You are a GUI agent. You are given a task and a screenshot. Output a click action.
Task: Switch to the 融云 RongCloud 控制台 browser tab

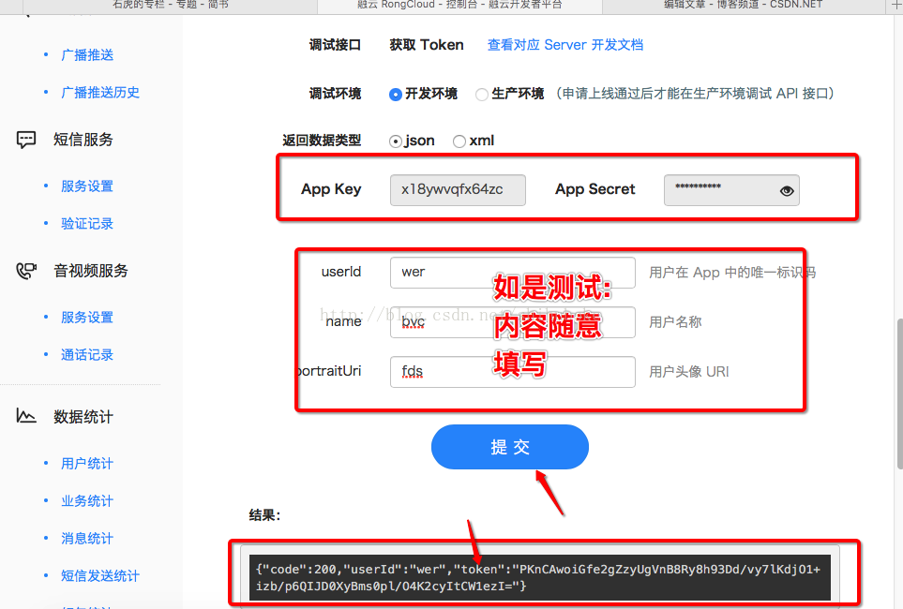[x=459, y=6]
